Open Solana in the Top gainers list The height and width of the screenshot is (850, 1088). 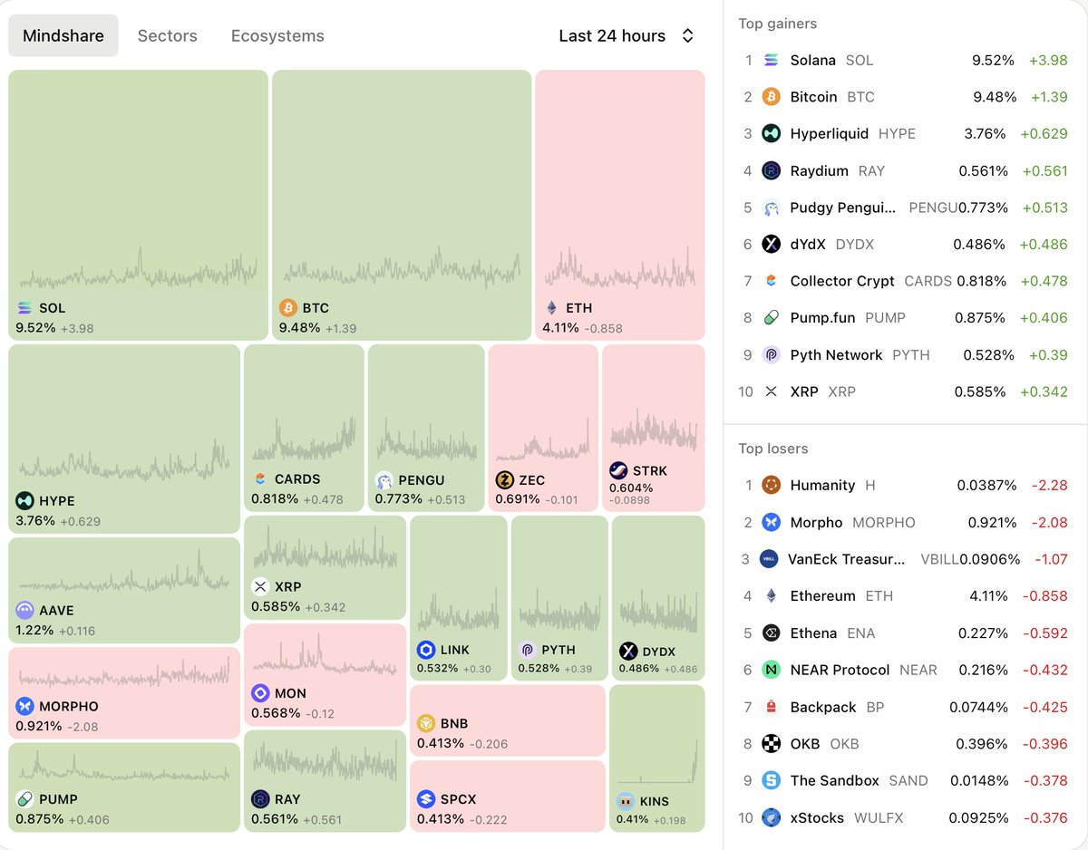click(905, 60)
